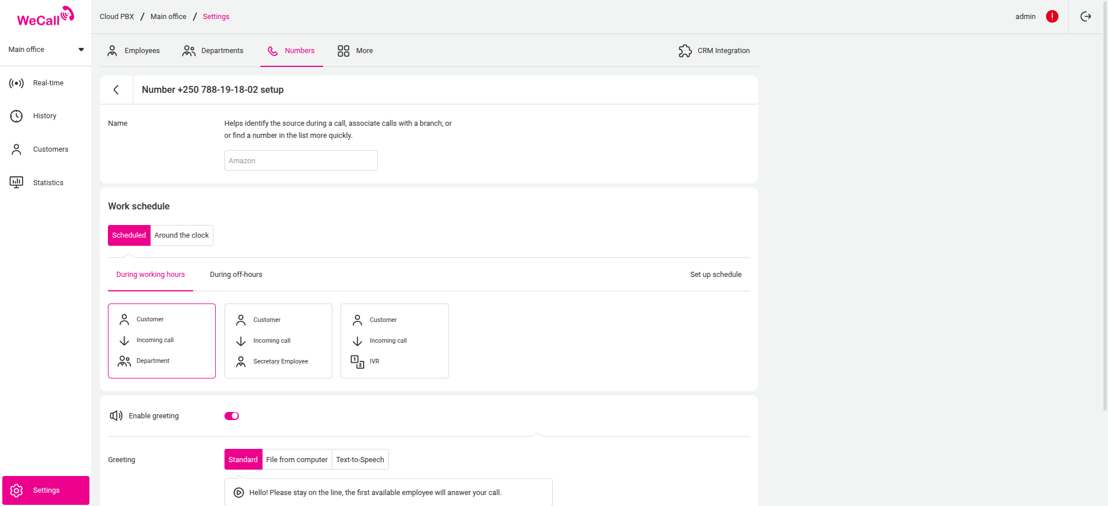Switch to During off-hours tab
This screenshot has height=506, width=1108.
tap(236, 275)
